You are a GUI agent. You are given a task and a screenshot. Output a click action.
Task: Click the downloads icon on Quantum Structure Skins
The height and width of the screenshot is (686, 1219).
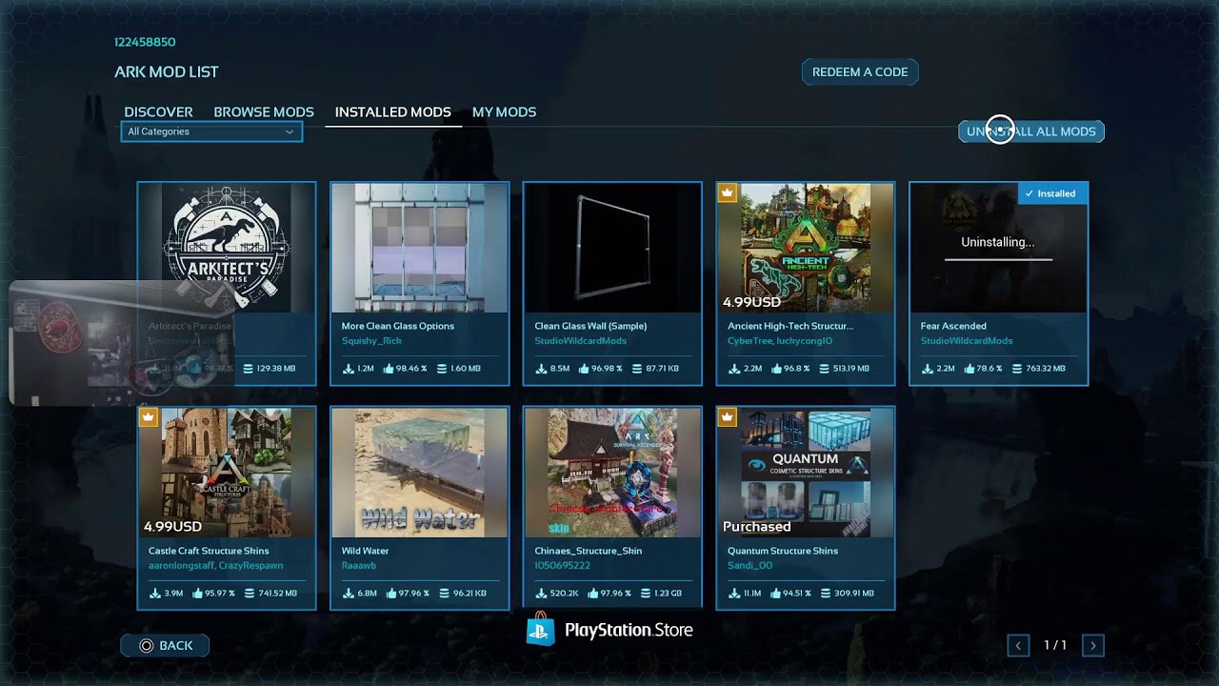[734, 594]
